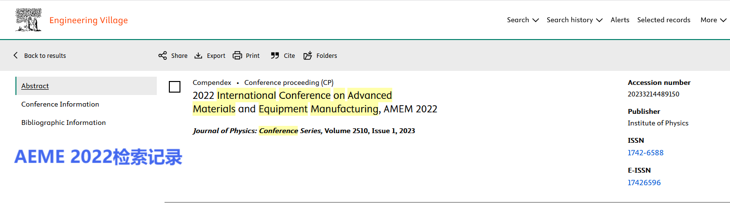The height and width of the screenshot is (204, 730).
Task: Click the Share icon
Action: 163,55
